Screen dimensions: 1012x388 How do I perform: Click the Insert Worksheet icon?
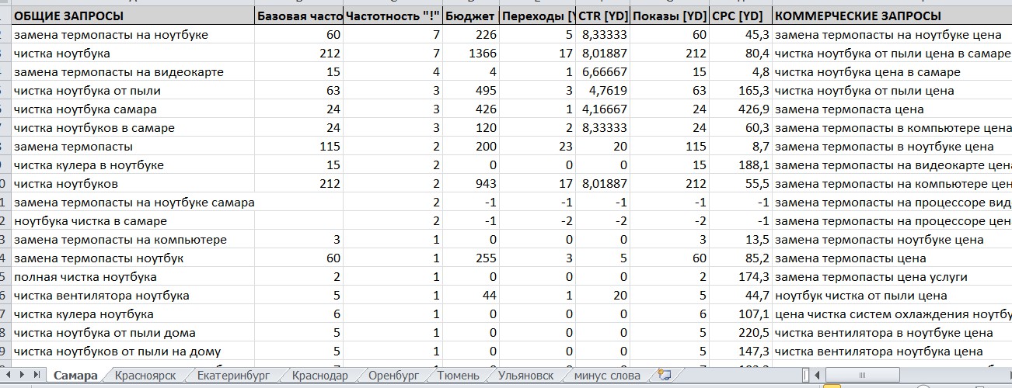(664, 376)
